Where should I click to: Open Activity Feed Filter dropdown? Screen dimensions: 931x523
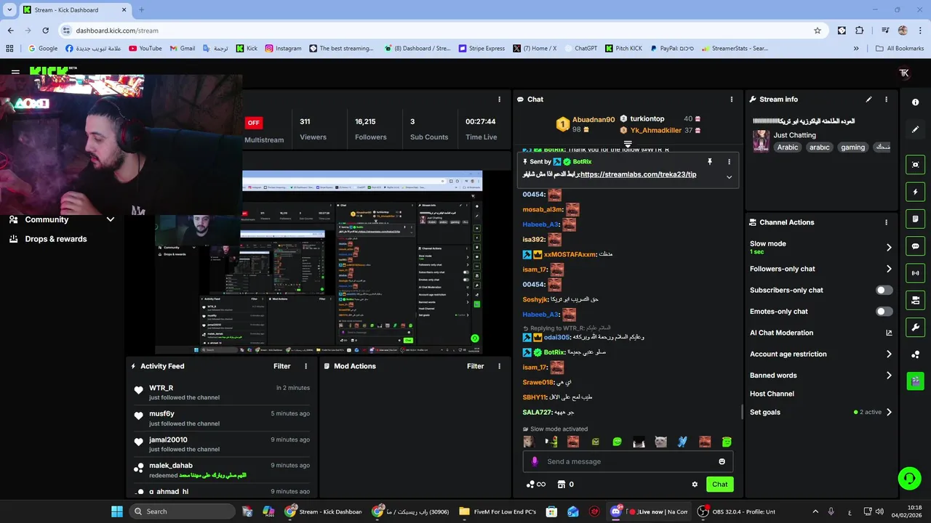tap(281, 366)
